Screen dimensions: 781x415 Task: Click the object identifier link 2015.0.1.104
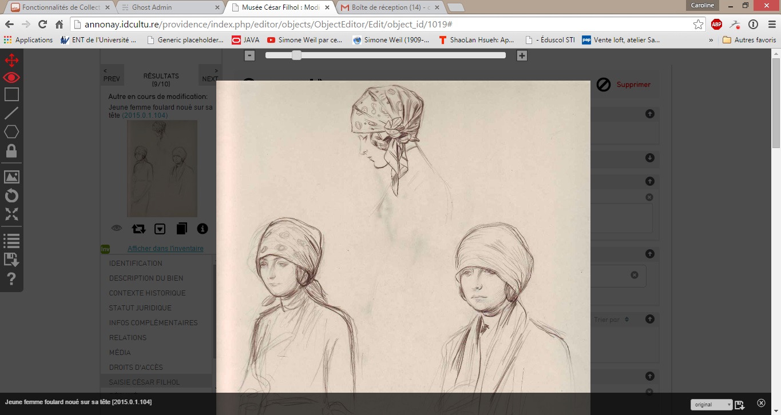(145, 115)
